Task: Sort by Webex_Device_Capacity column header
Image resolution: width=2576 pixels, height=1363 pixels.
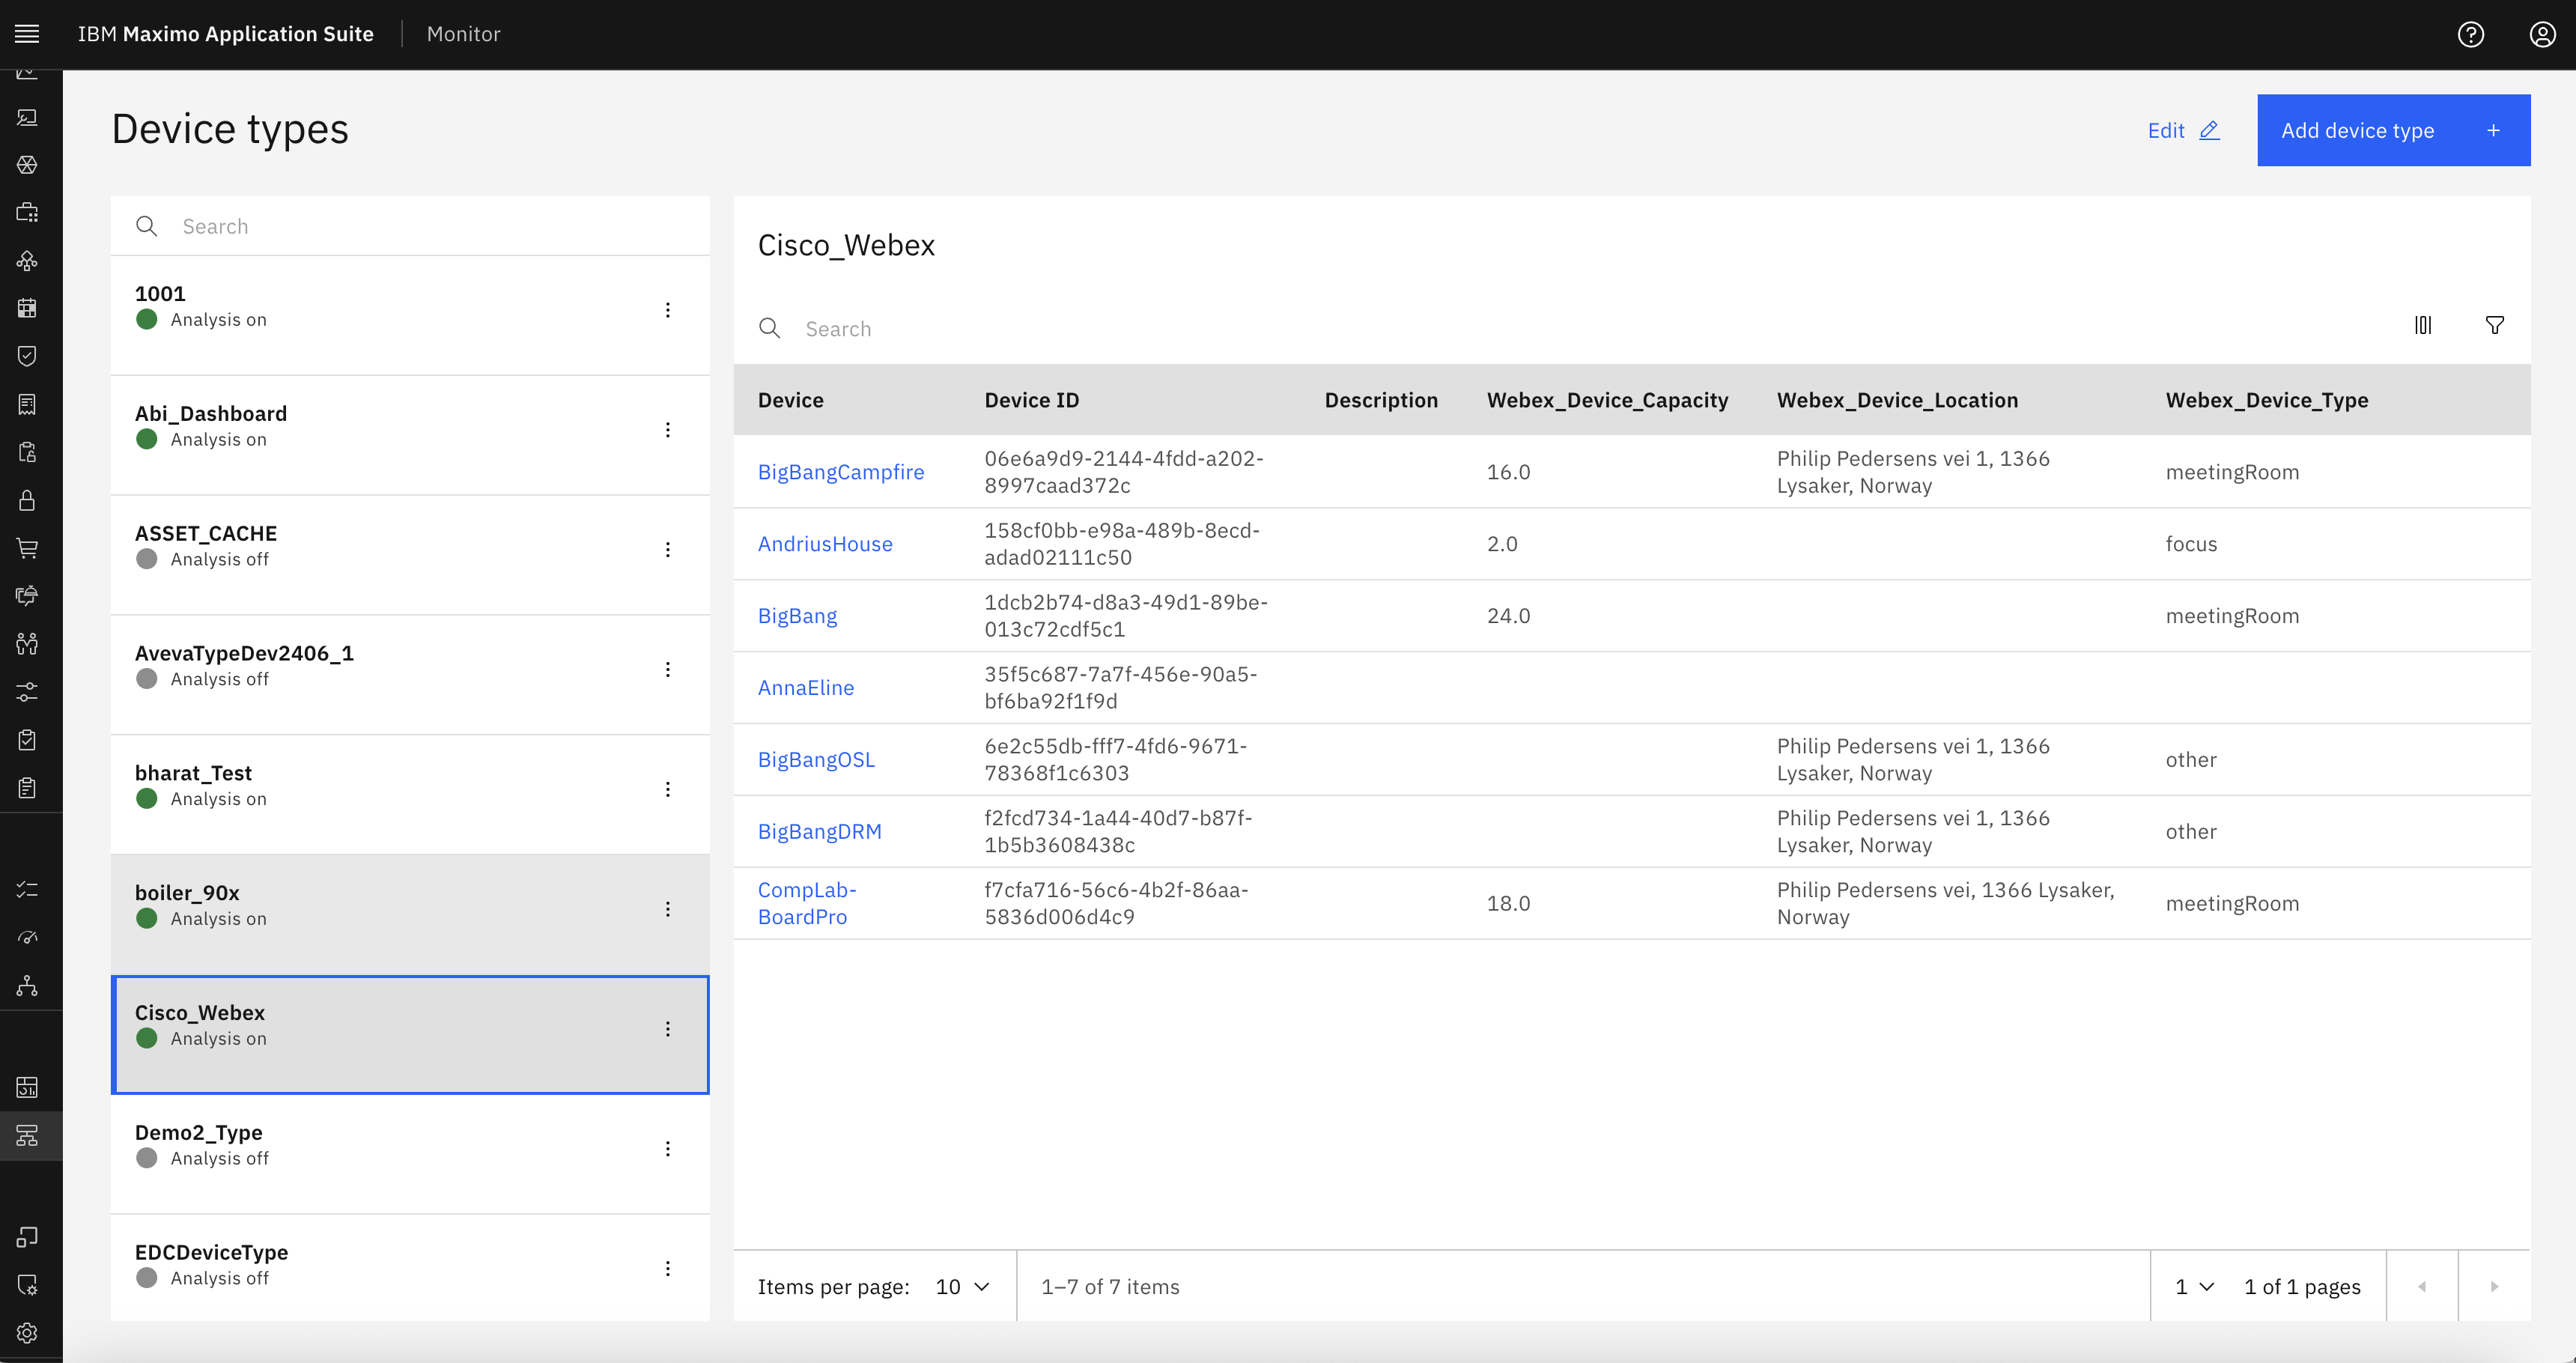Action: (x=1607, y=400)
